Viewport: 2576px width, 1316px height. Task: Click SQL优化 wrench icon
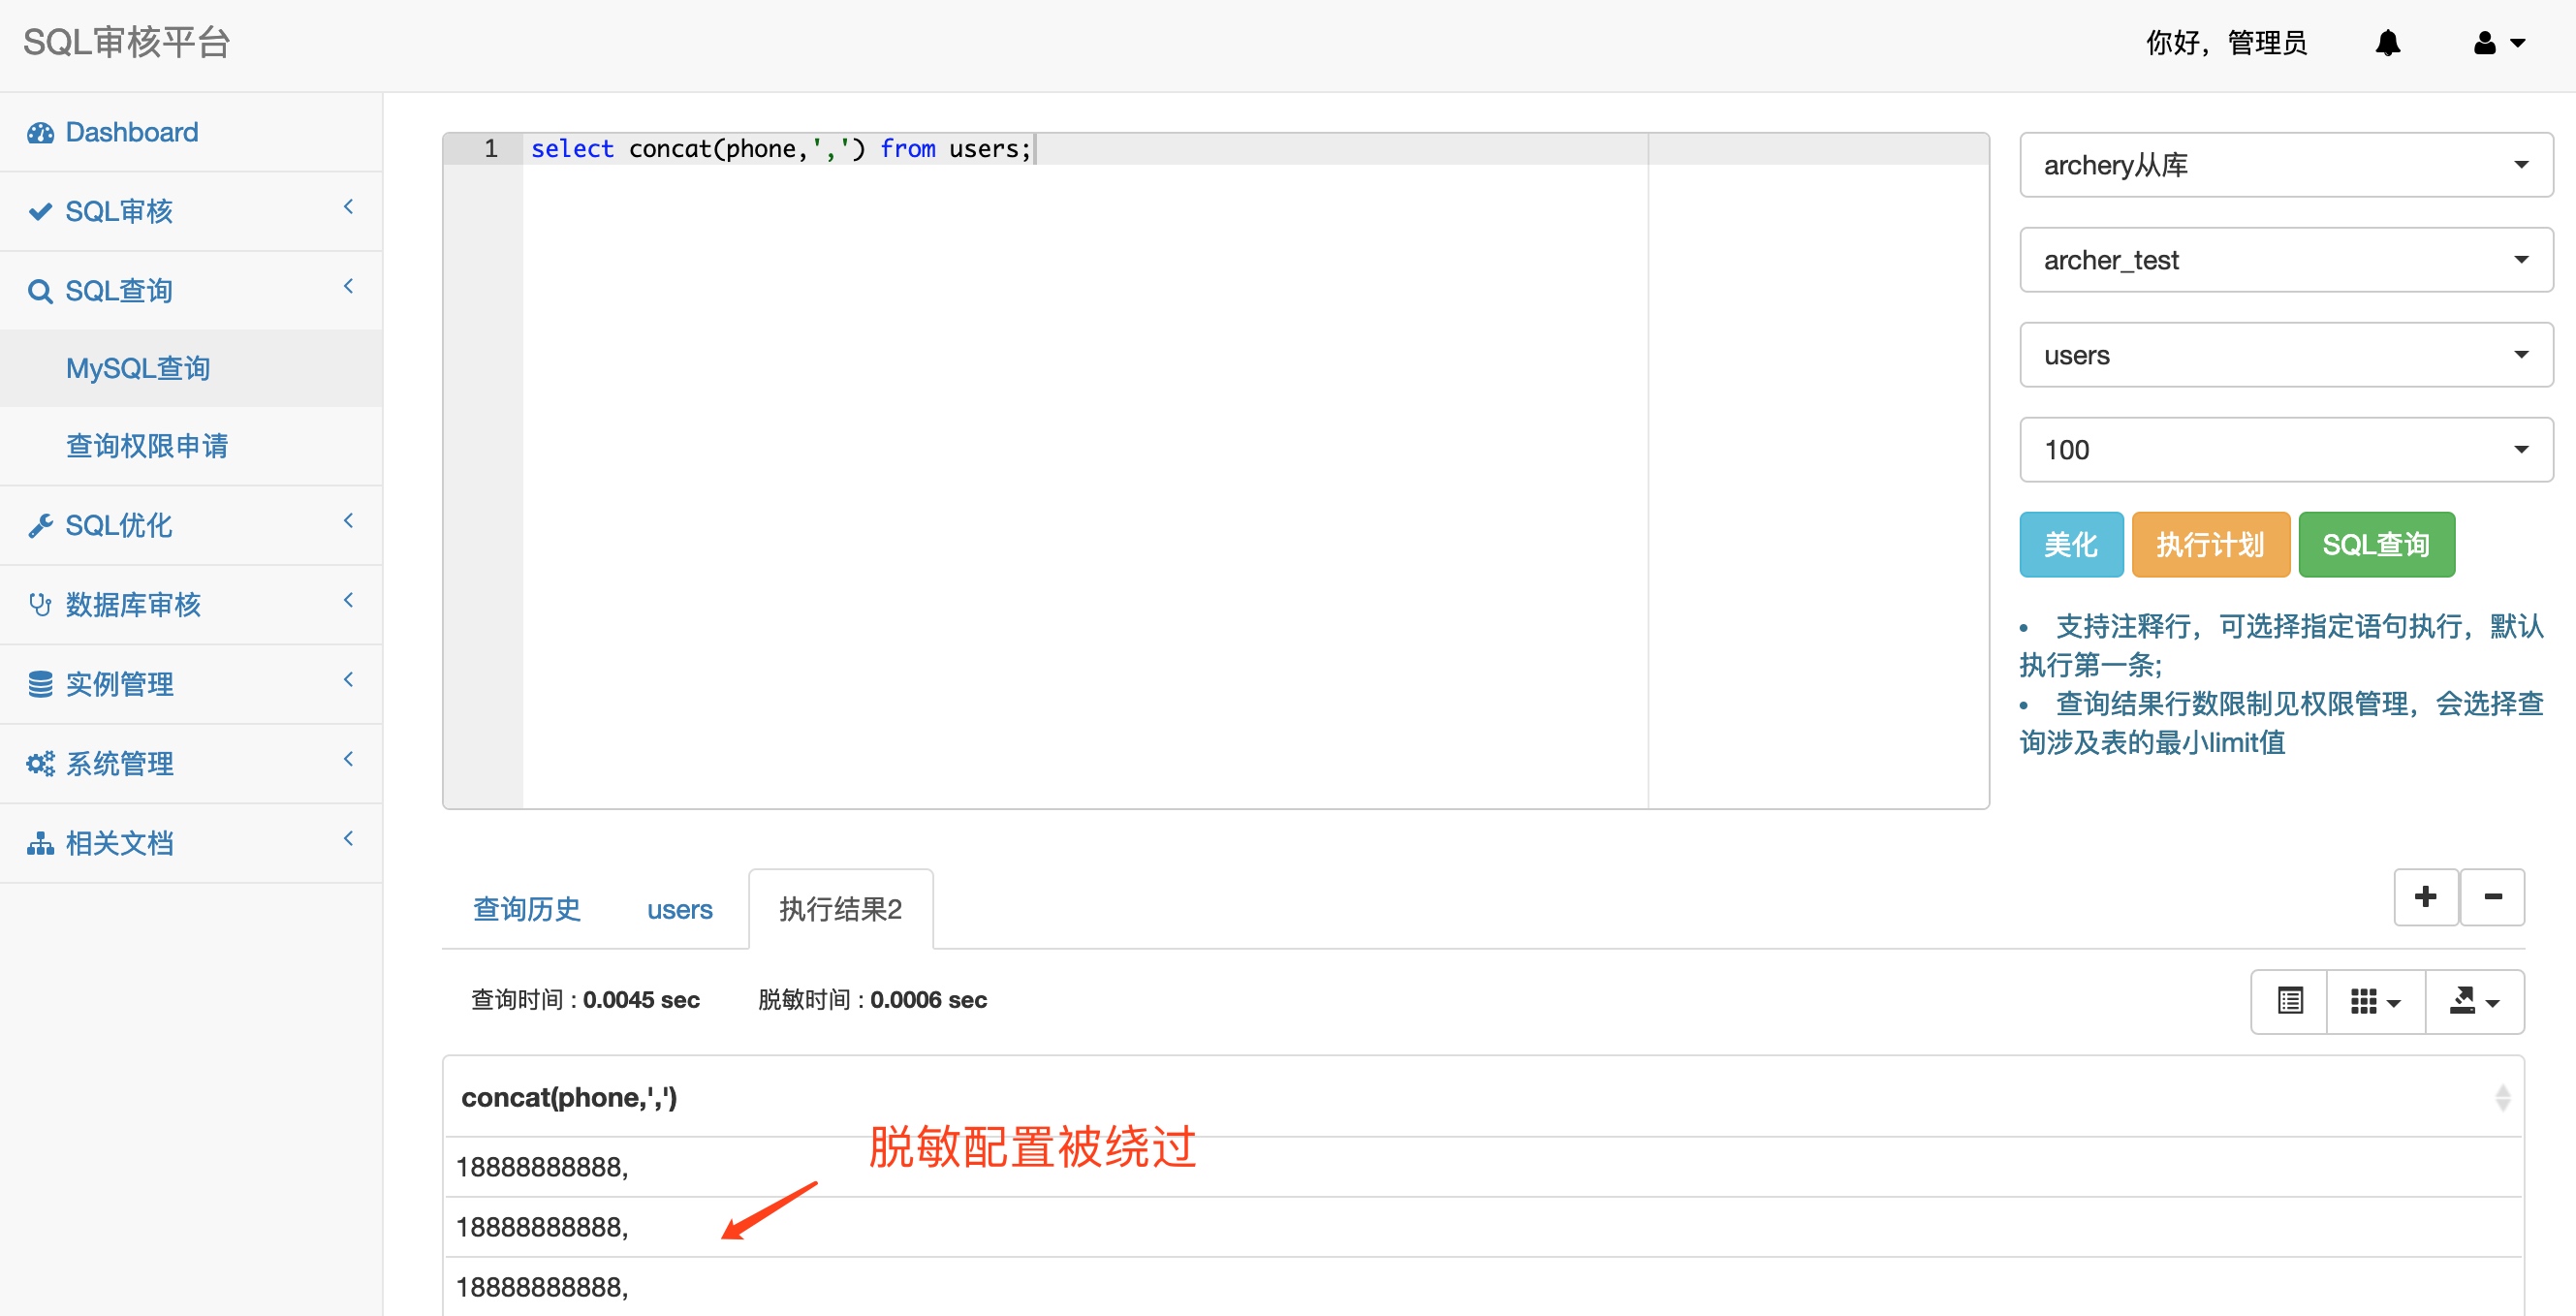pos(40,526)
